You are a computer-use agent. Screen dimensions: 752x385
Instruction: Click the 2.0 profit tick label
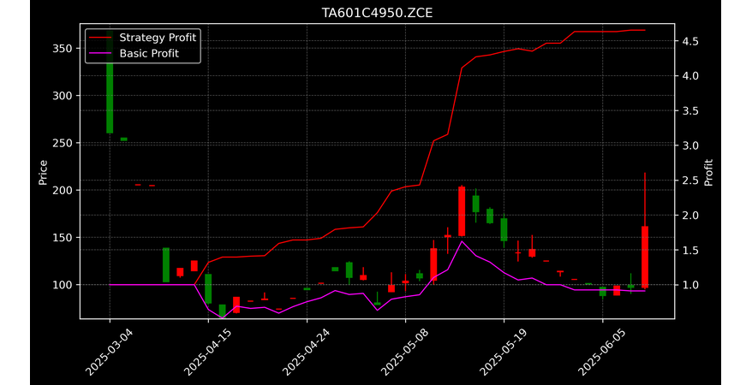click(689, 216)
